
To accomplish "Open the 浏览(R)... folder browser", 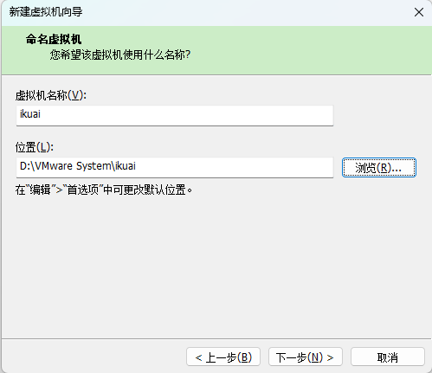I will pyautogui.click(x=379, y=167).
